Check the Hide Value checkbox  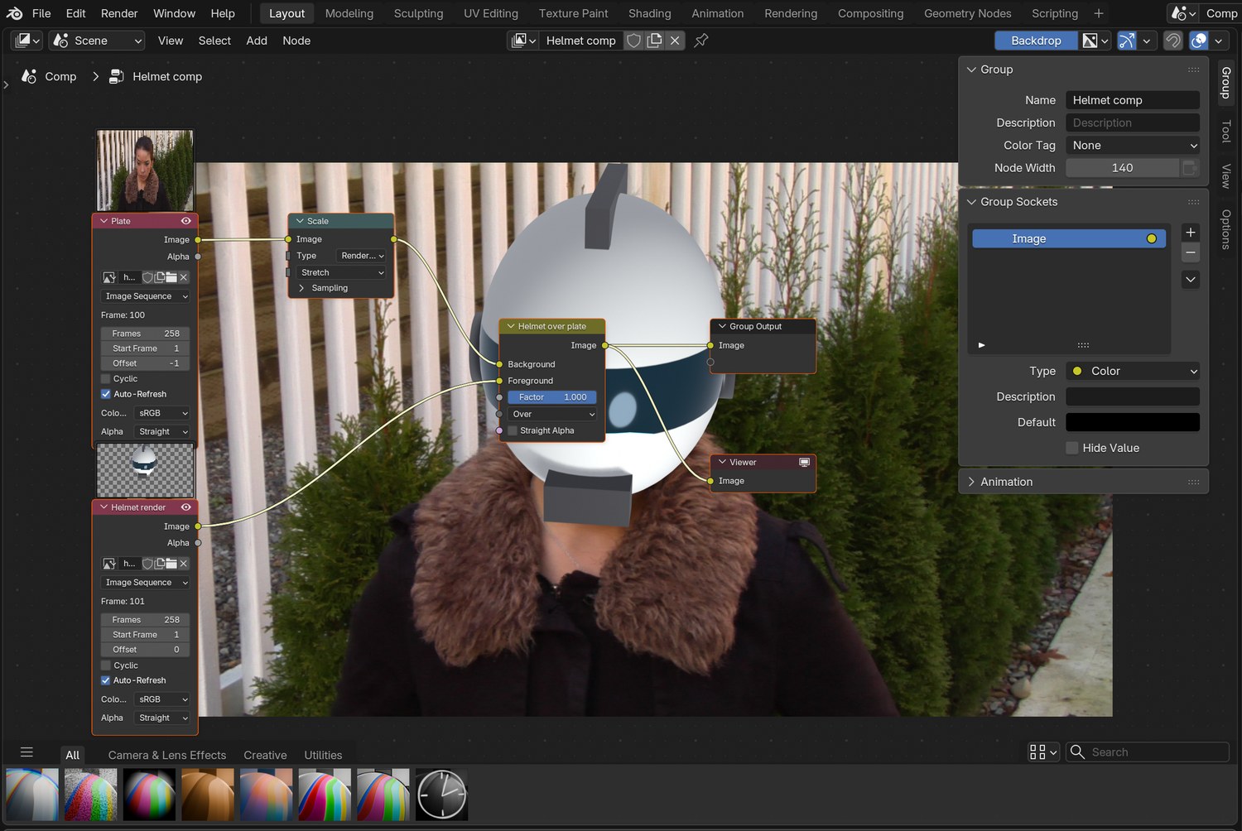tap(1072, 448)
